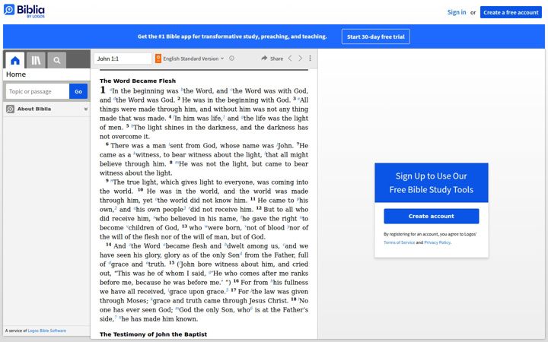Viewport: 548px width, 342px height.
Task: Click the John 1:1 reference box
Action: 123,59
